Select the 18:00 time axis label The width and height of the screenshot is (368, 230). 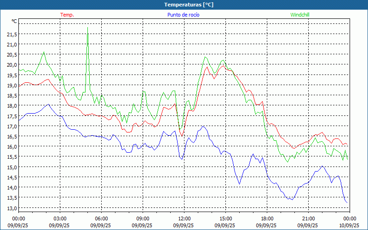point(267,218)
